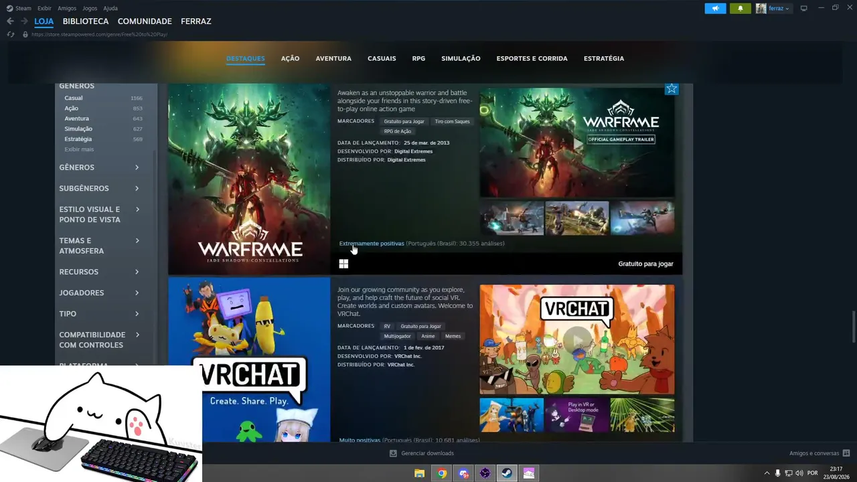Select the LOJA tab
The height and width of the screenshot is (482, 857).
click(44, 21)
